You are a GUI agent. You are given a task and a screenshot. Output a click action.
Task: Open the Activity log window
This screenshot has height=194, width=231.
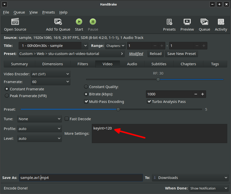pos(221,24)
